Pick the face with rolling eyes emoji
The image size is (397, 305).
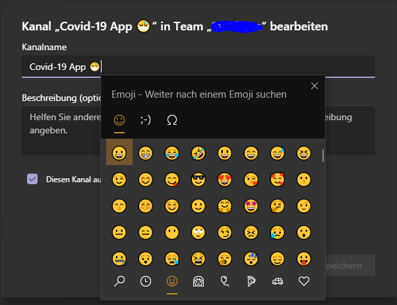(x=198, y=232)
